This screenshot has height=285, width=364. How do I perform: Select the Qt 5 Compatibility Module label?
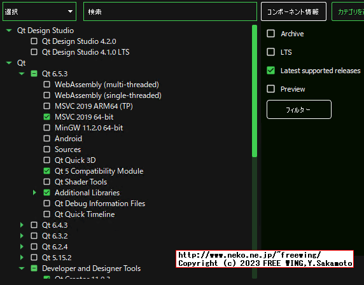pos(99,171)
